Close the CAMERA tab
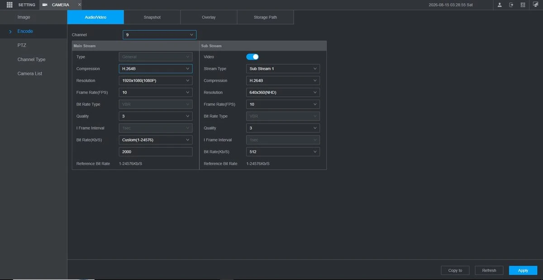 tap(80, 5)
